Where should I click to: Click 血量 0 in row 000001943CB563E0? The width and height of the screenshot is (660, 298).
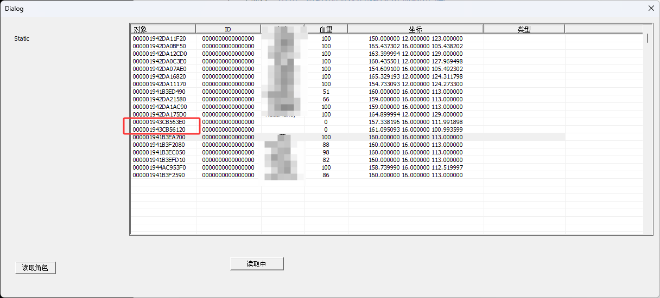[x=326, y=122]
